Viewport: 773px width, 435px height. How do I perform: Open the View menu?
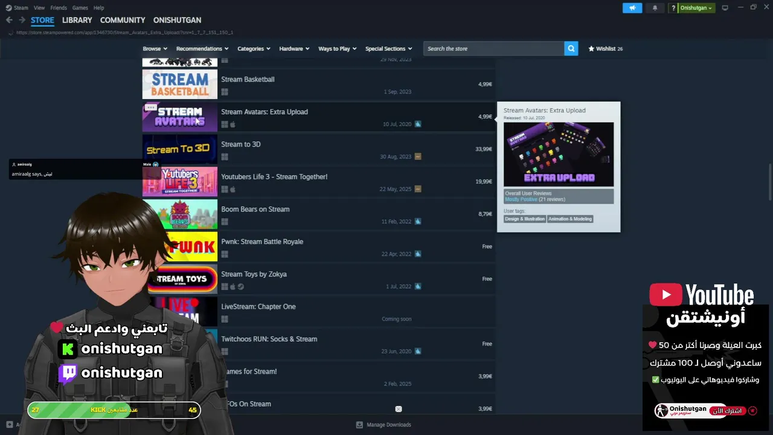[x=39, y=8]
